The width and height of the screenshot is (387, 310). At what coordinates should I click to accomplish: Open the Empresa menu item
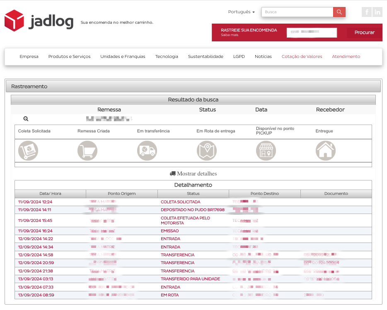point(29,56)
